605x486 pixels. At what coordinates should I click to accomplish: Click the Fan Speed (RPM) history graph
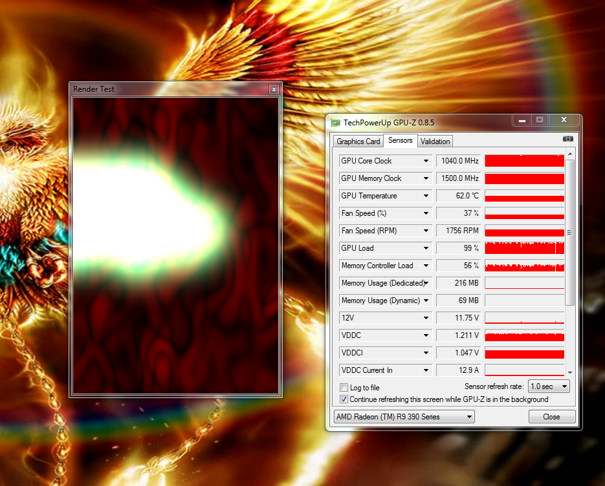point(524,231)
